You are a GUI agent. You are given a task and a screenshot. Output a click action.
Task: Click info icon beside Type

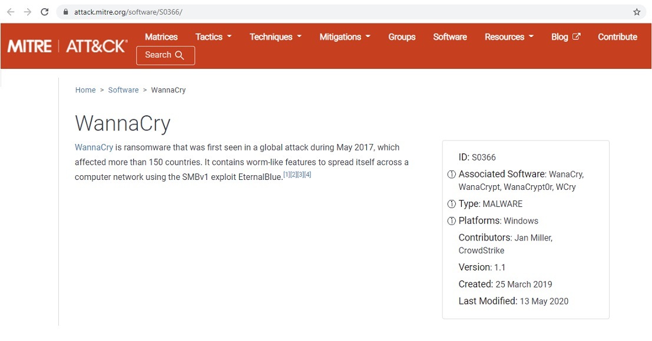[451, 203]
